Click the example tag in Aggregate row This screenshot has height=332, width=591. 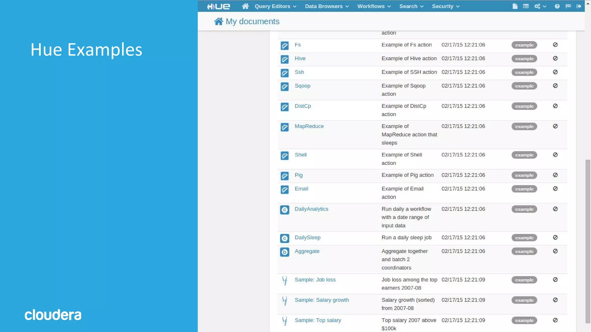point(524,251)
